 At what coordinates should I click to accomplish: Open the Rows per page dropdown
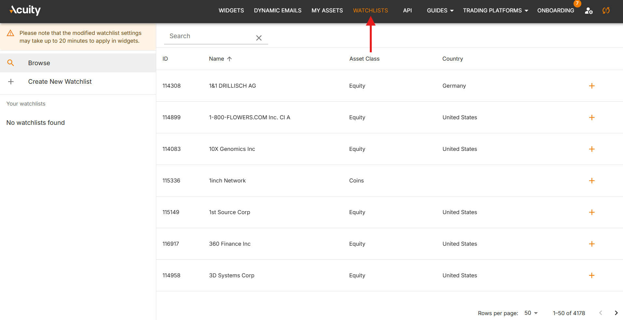coord(531,313)
